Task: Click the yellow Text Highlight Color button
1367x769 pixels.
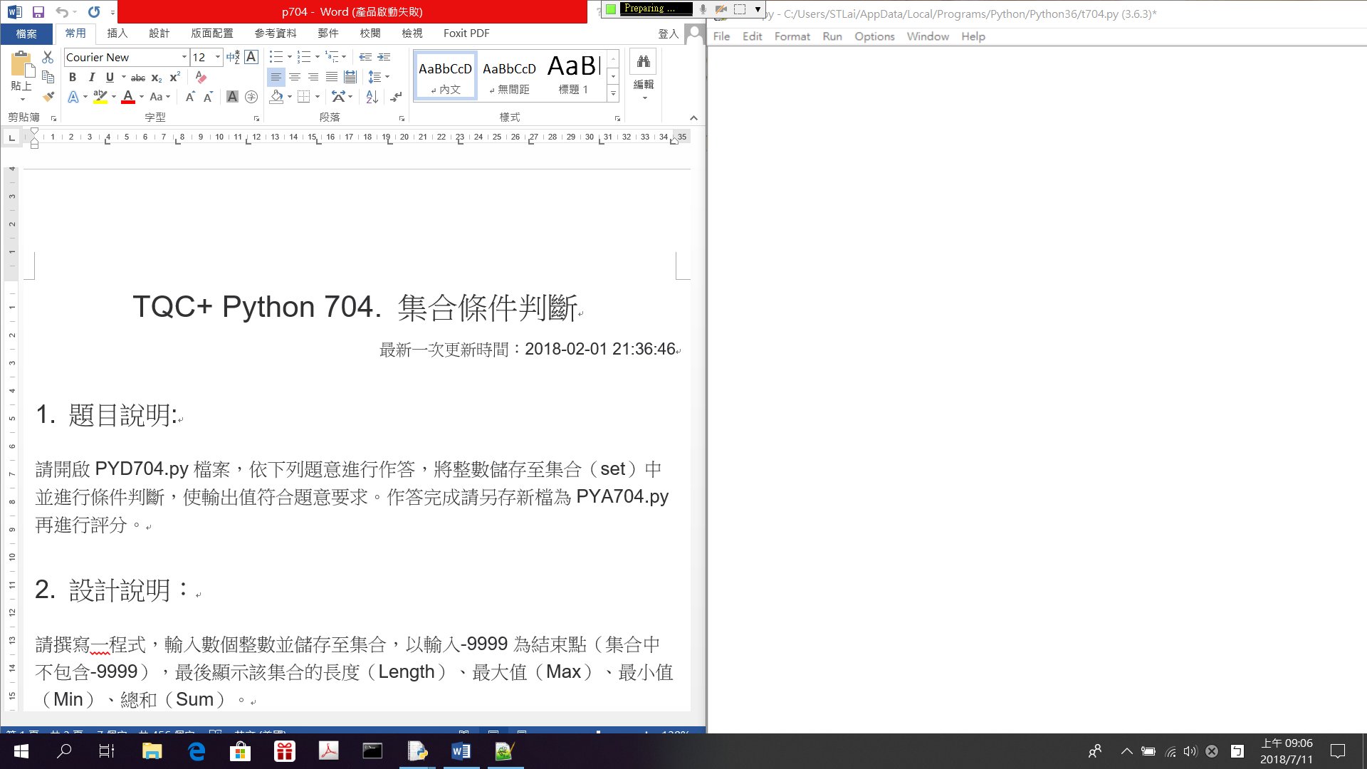Action: tap(100, 97)
